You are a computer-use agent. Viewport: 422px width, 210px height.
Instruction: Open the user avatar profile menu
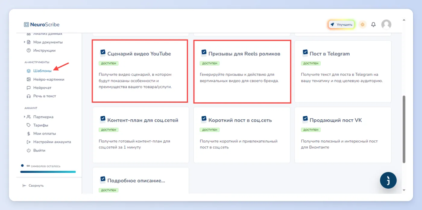coord(386,24)
